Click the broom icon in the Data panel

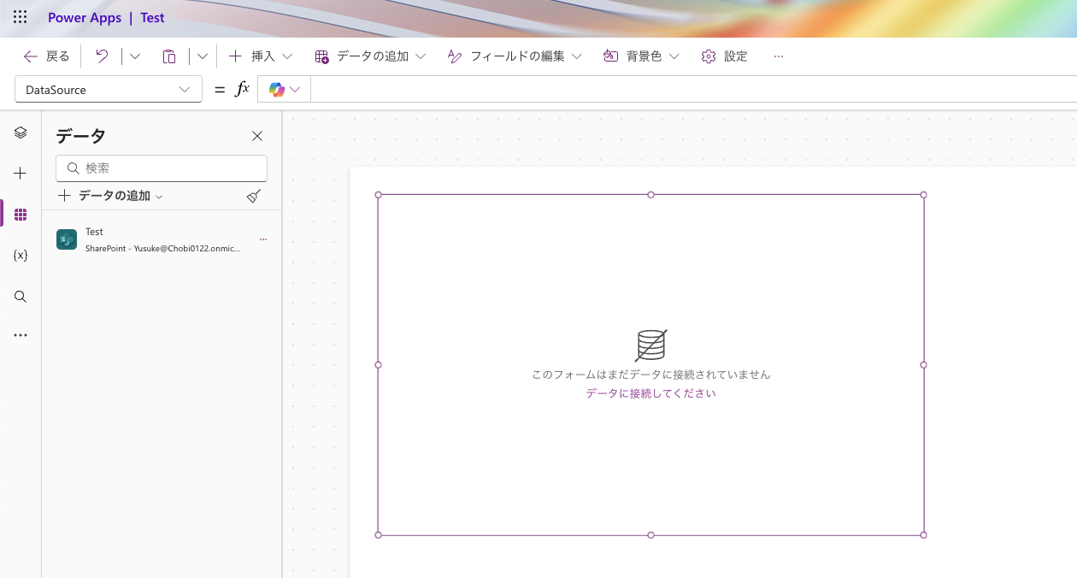pos(253,196)
